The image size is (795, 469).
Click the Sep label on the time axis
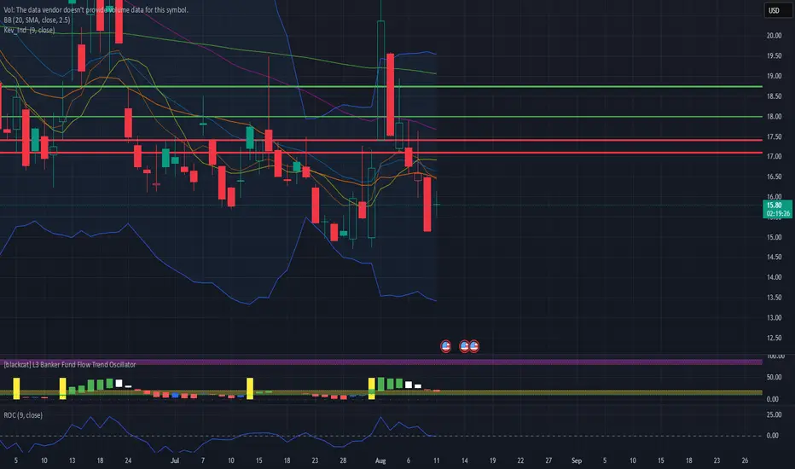click(577, 460)
